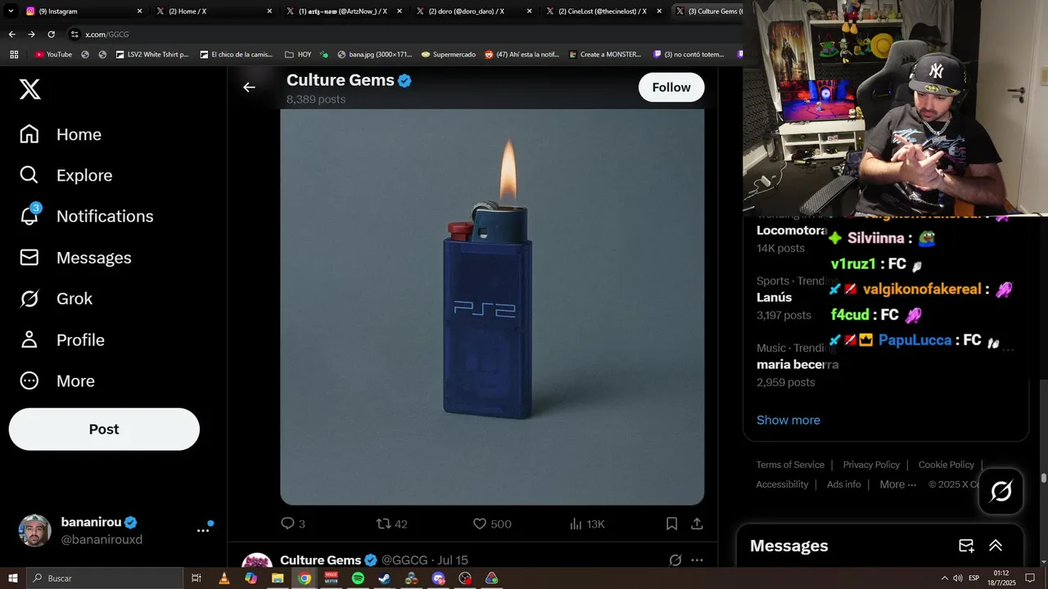1048x589 pixels.
Task: Repost the tweet showing 42 reposts
Action: (x=391, y=524)
